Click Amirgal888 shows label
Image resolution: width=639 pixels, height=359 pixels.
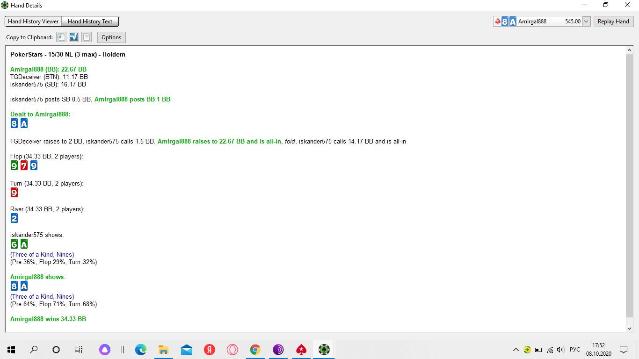(38, 277)
